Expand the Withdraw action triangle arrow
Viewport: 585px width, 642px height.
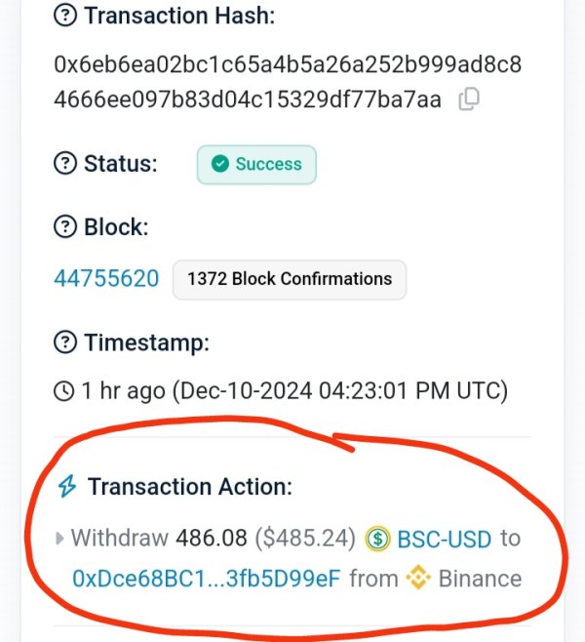click(x=59, y=539)
